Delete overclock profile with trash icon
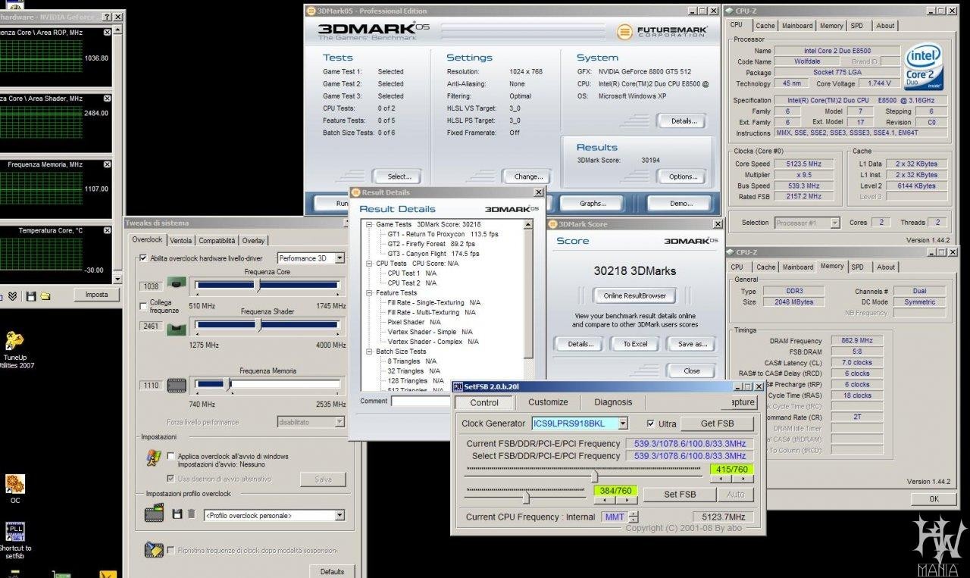 [x=192, y=514]
